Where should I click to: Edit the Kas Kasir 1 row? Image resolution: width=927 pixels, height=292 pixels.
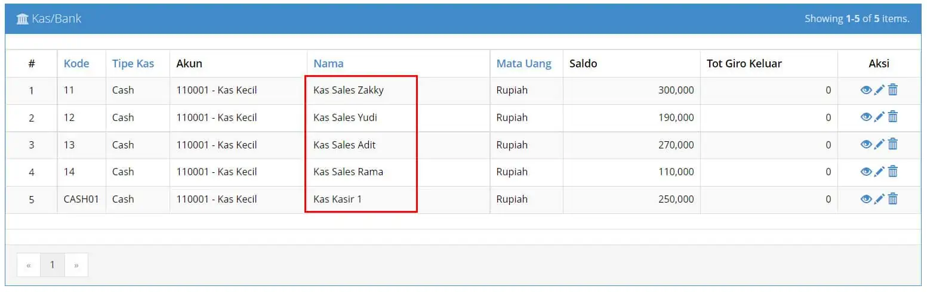click(879, 199)
